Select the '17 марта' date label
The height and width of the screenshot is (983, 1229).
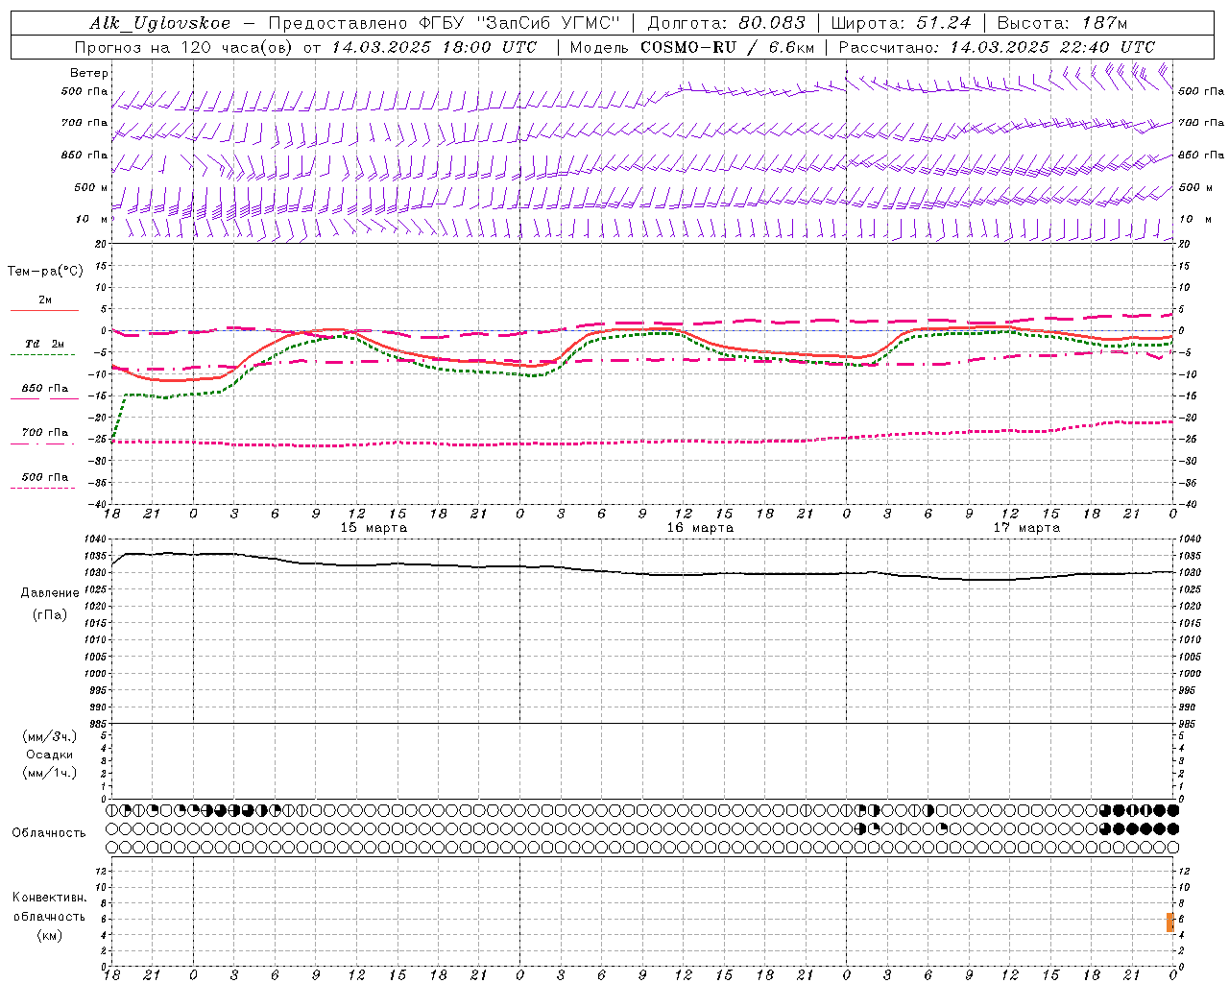point(1026,528)
